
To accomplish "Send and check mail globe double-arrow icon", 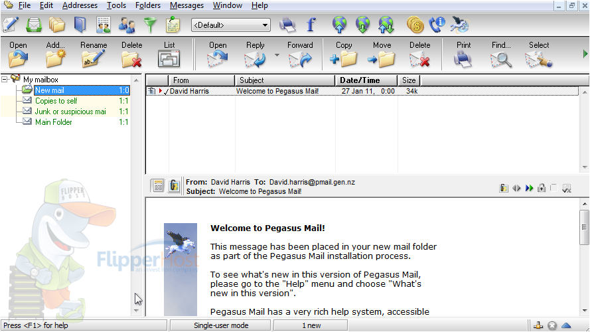I will click(x=386, y=25).
